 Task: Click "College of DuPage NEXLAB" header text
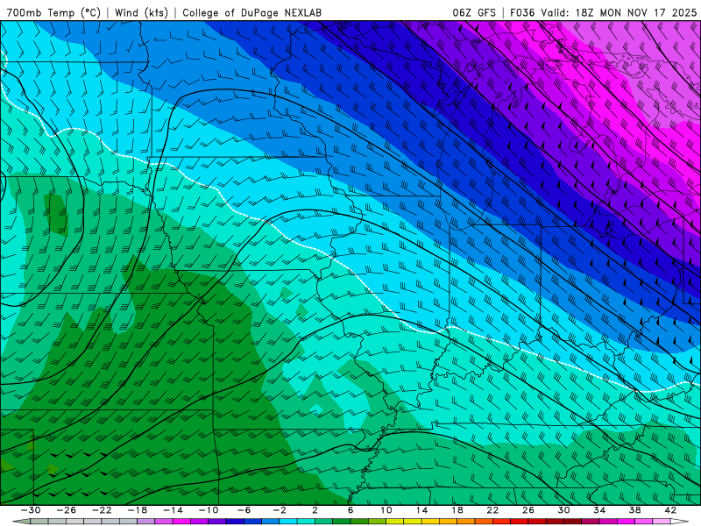click(251, 12)
